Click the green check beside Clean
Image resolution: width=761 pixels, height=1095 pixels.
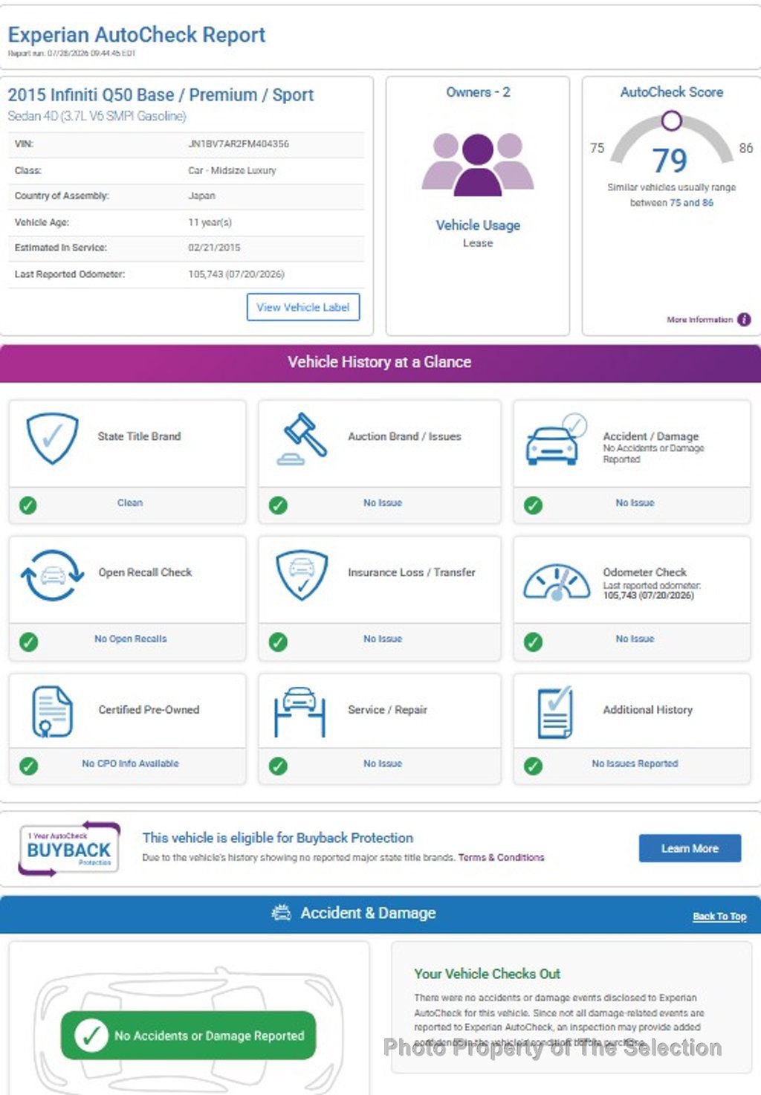[28, 505]
